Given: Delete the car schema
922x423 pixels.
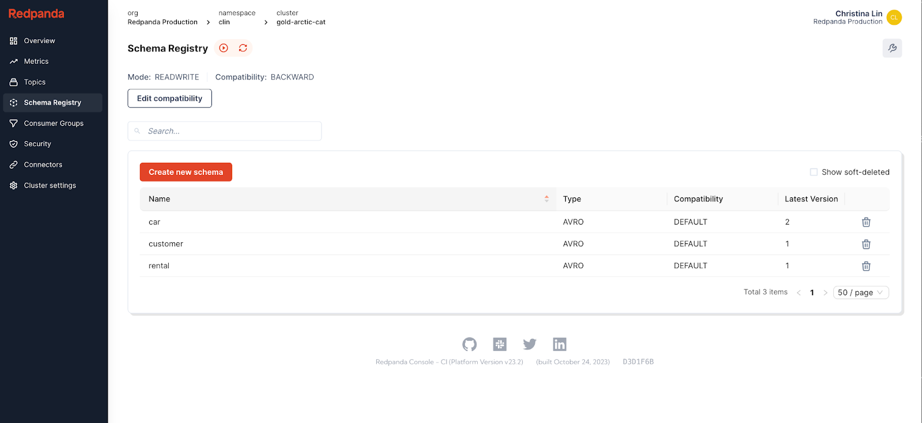Looking at the screenshot, I should [866, 222].
